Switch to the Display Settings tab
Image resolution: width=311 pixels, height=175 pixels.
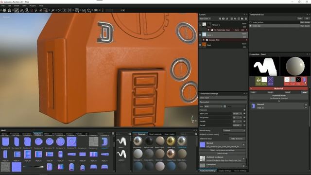(225, 171)
